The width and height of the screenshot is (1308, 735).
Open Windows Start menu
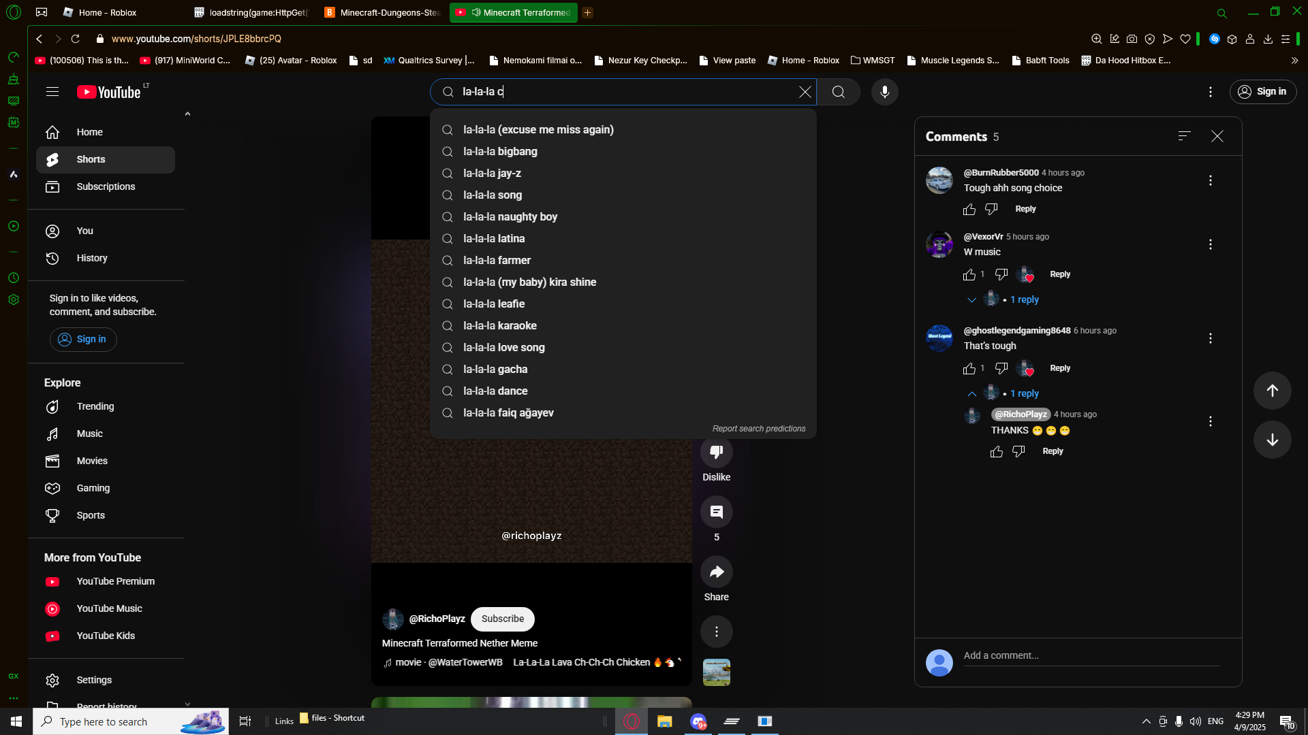tap(16, 721)
